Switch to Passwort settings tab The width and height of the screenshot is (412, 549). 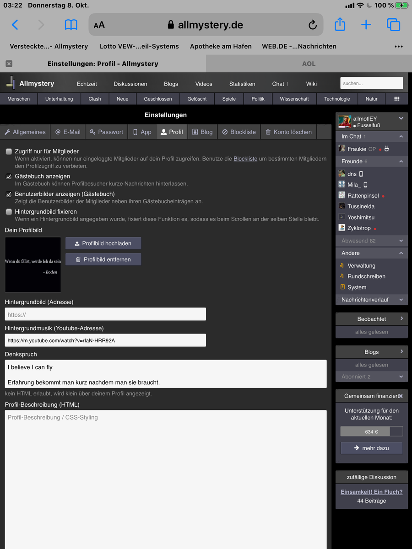pos(106,132)
